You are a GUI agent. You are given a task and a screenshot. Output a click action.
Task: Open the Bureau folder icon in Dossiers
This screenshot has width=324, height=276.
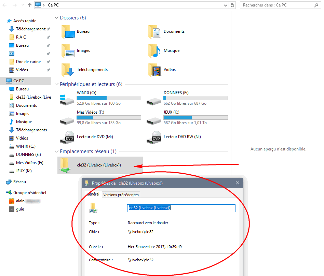[x=68, y=32]
